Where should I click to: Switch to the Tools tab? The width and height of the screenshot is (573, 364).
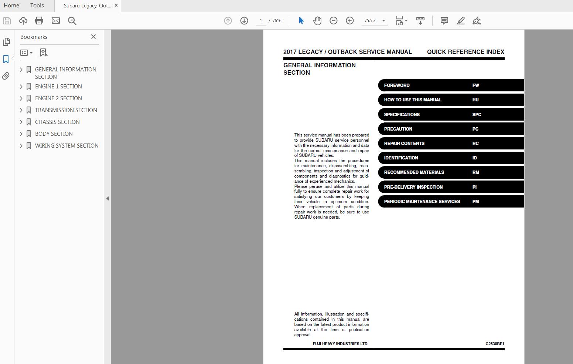37,6
